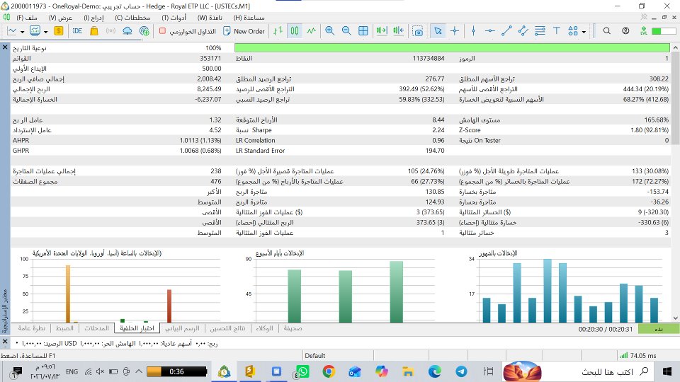Select the Crosshair cursor tool
The image size is (680, 382).
455,30
